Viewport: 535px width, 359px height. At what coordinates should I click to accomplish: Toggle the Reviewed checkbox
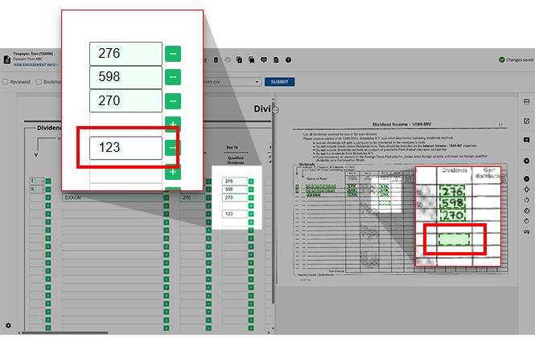click(6, 82)
